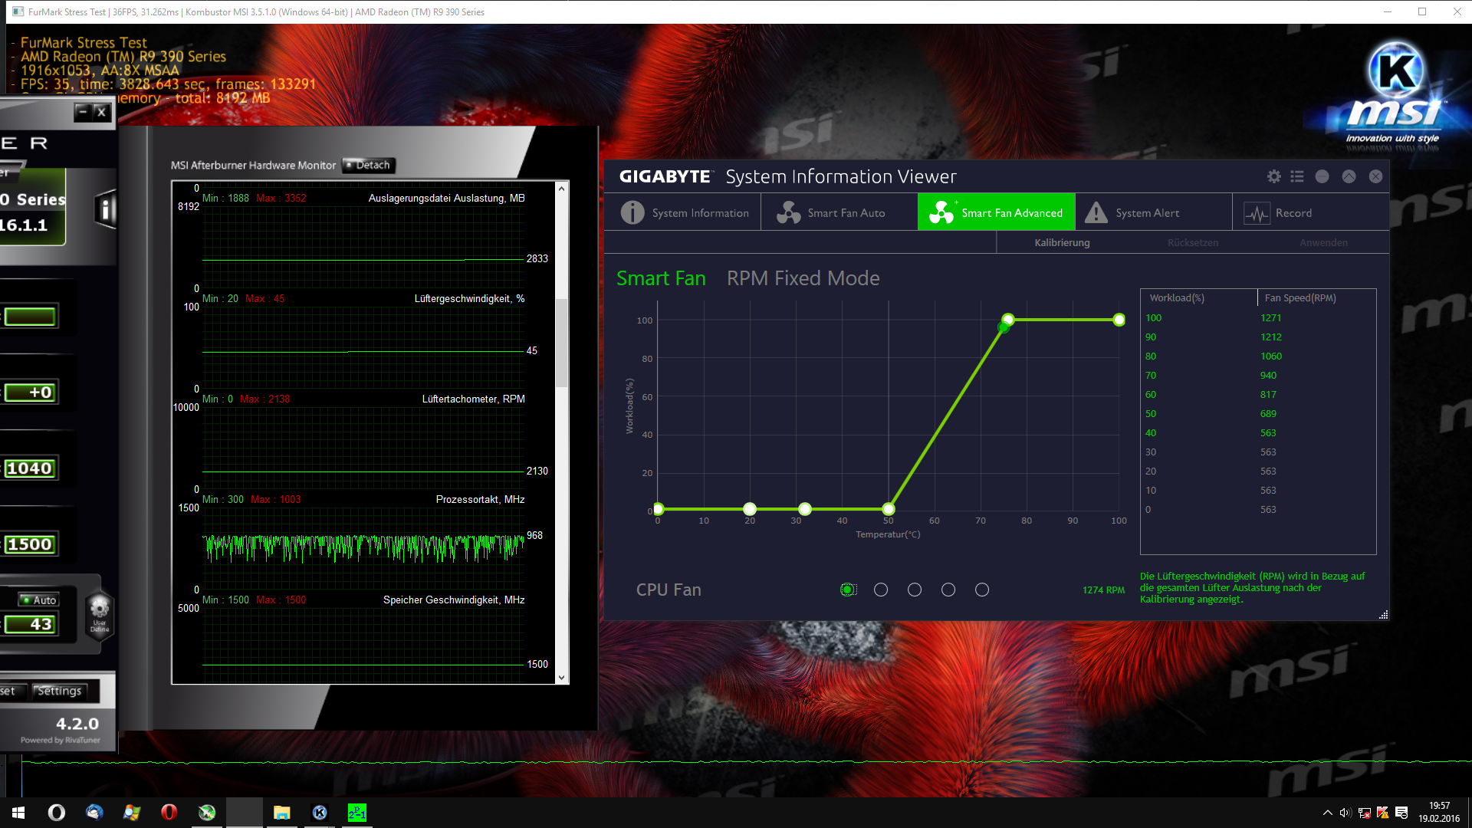Open Afterburner info 'i' panel icon
1472x828 pixels.
106,209
